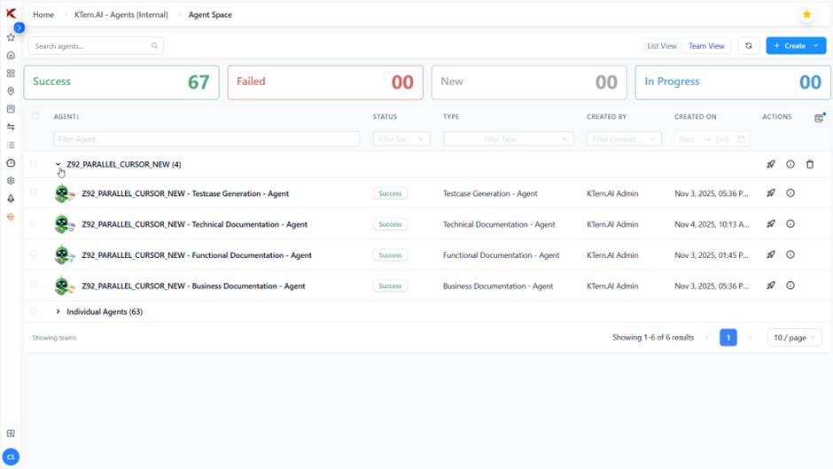The width and height of the screenshot is (833, 469).
Task: Open the 10 / page dropdown
Action: click(794, 338)
